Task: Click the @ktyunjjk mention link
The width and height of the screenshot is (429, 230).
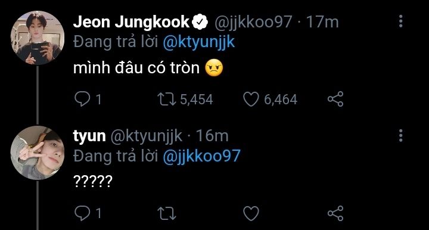Action: coord(199,43)
